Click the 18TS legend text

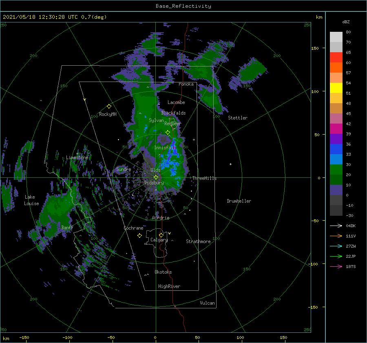(x=351, y=267)
